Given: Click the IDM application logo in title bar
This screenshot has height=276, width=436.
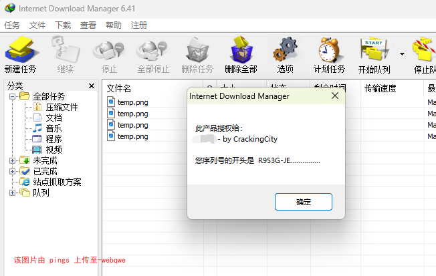Looking at the screenshot, I should click(10, 8).
